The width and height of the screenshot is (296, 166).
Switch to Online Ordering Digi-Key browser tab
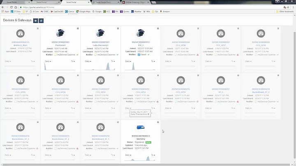(135, 2)
